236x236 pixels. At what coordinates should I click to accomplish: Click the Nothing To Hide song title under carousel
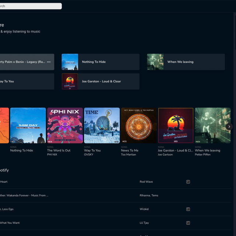pos(21,150)
